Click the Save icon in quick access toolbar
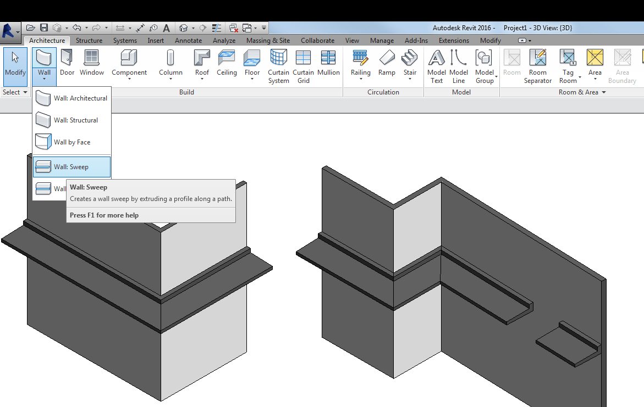The height and width of the screenshot is (407, 644). coord(44,27)
